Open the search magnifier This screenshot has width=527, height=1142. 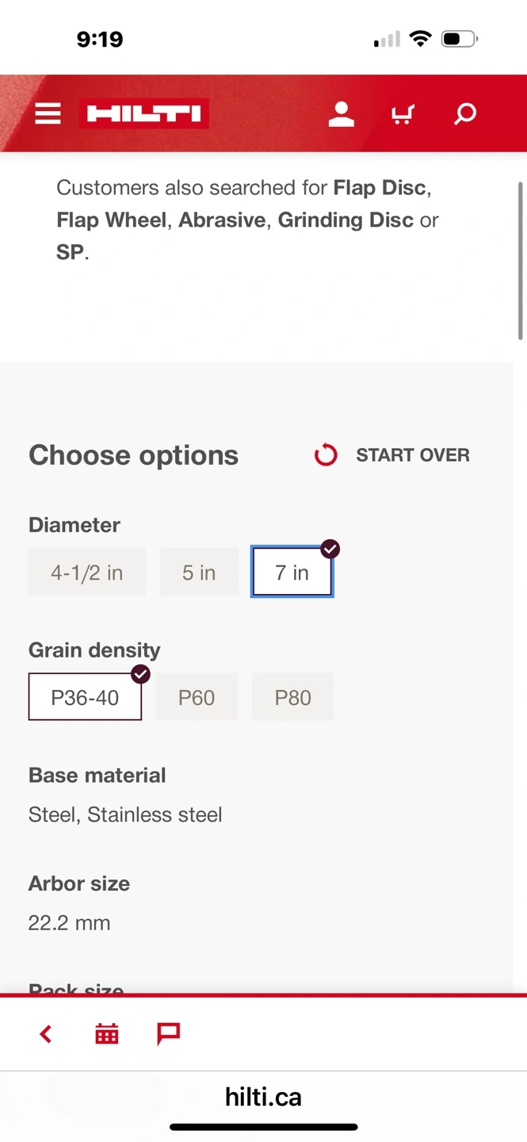(x=465, y=113)
